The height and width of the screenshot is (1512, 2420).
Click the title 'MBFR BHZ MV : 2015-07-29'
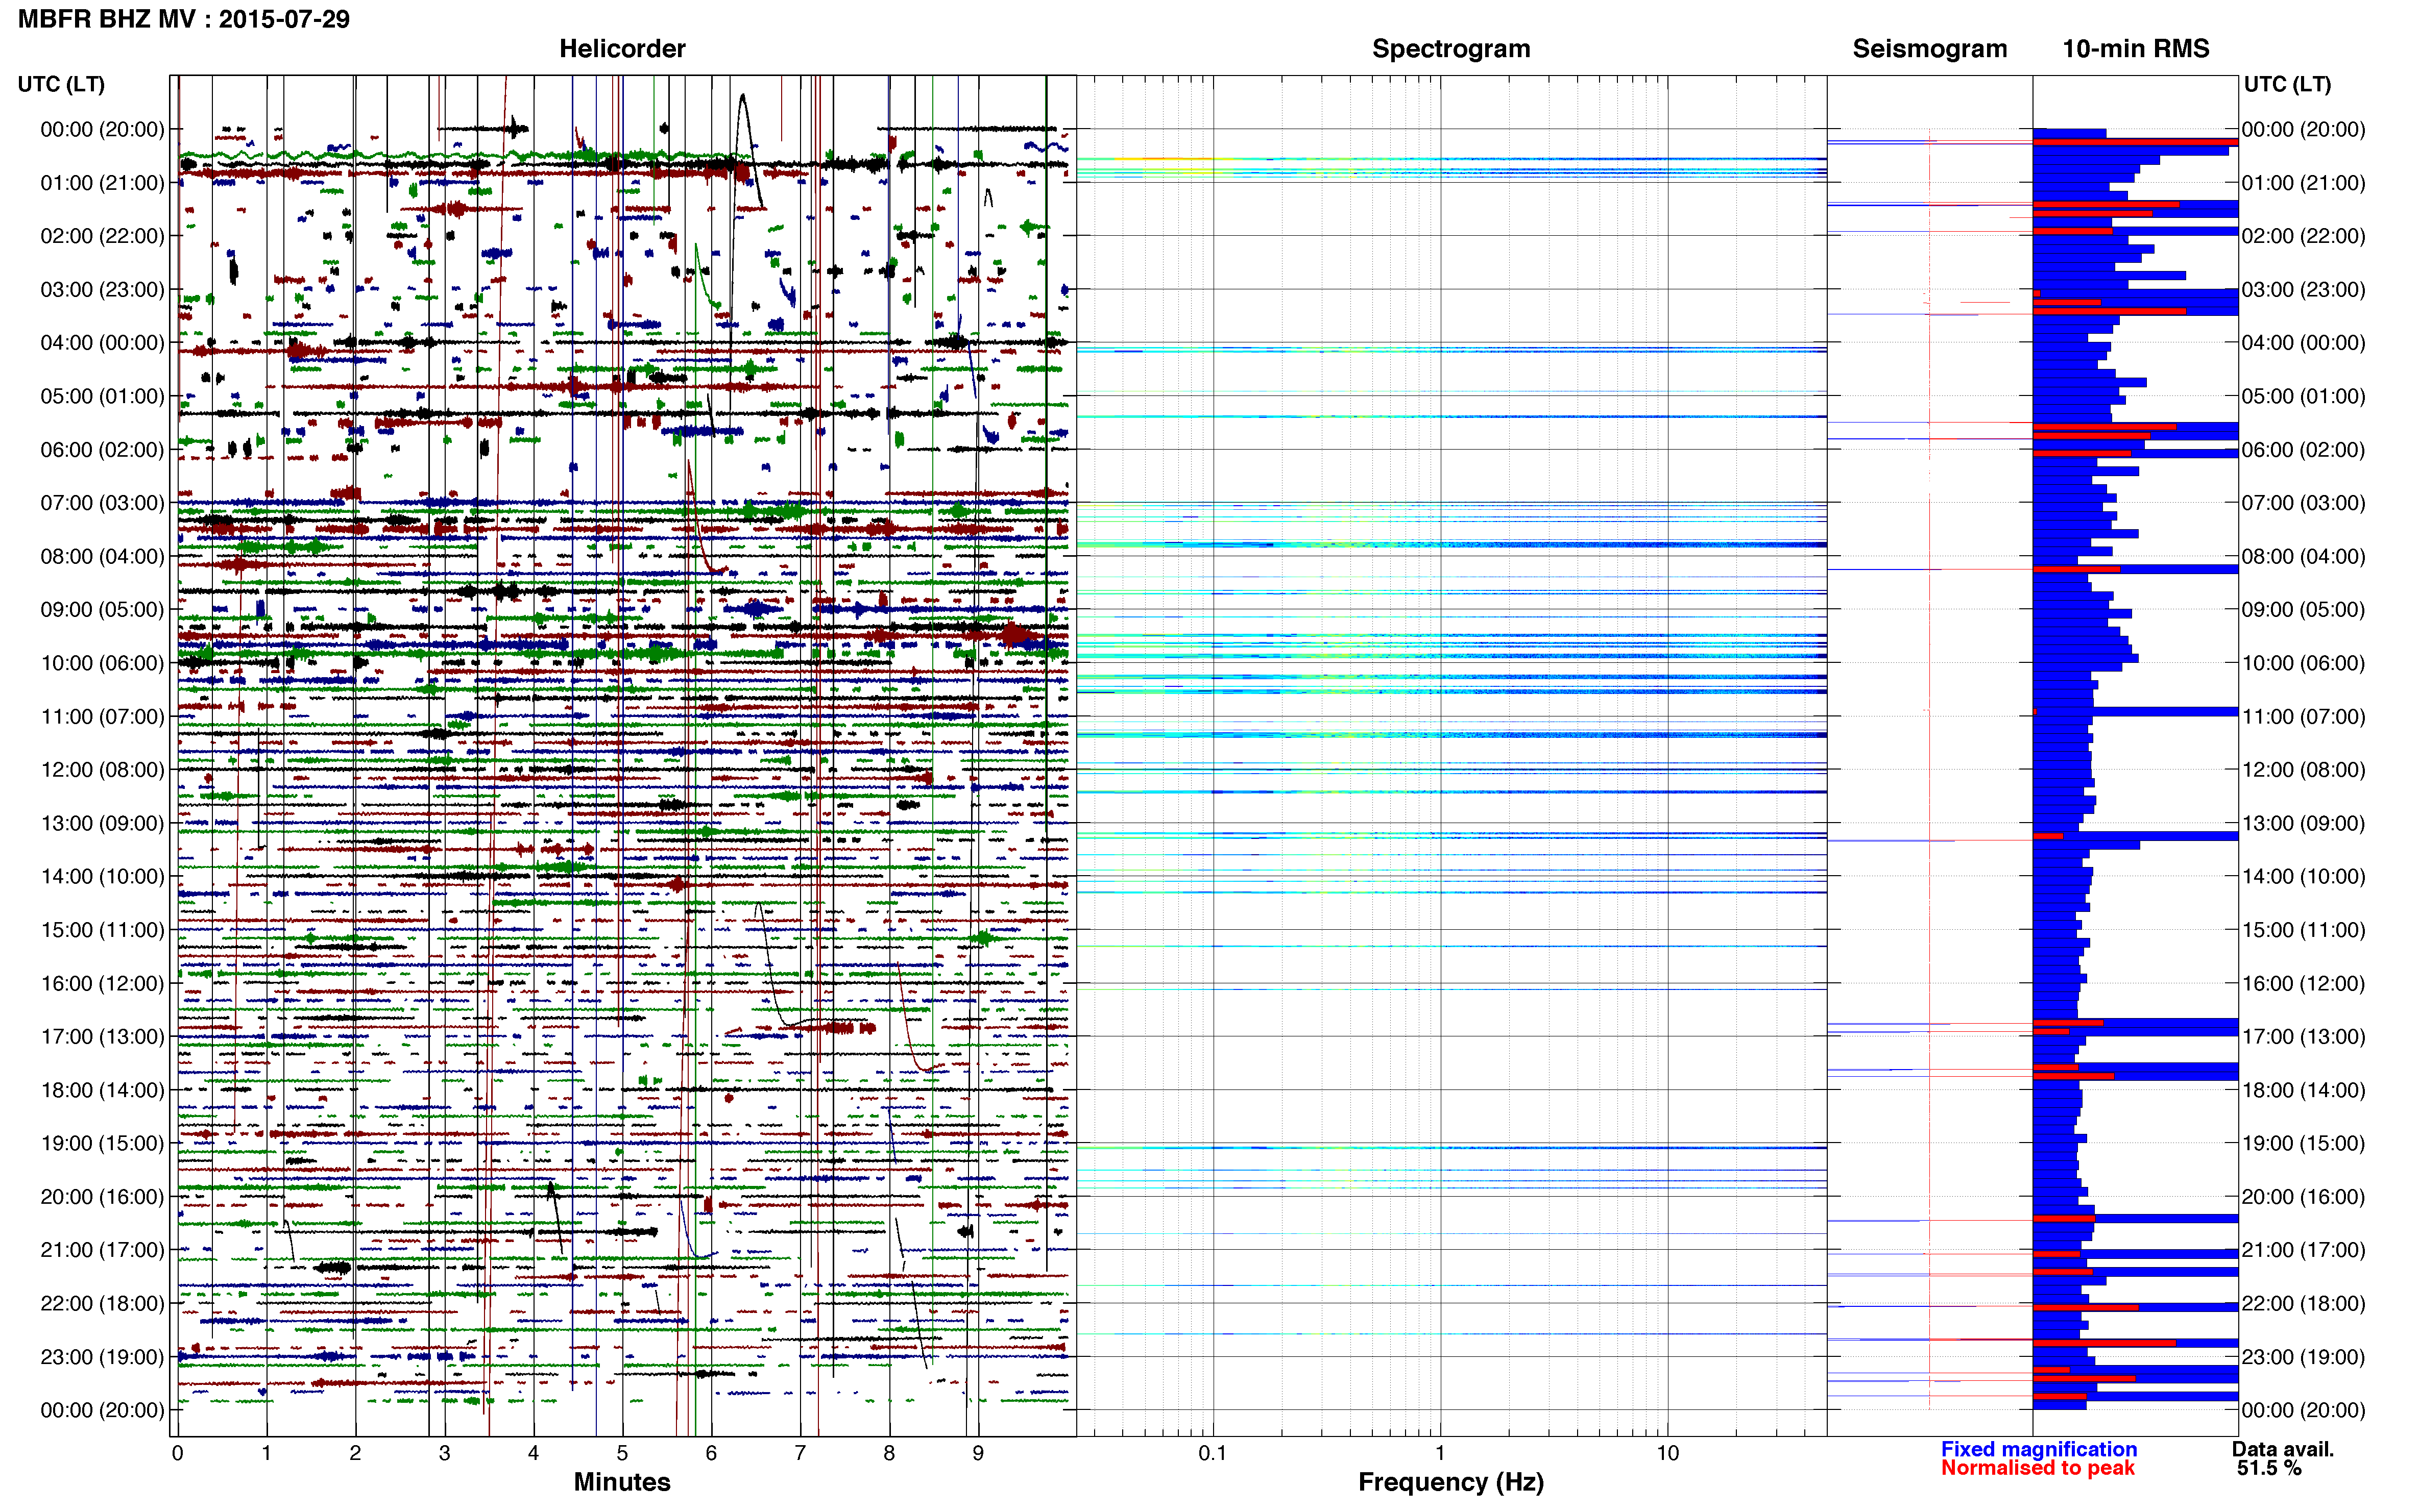(184, 19)
